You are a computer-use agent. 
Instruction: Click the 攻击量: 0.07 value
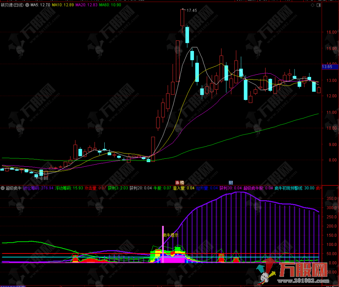coord(95,188)
